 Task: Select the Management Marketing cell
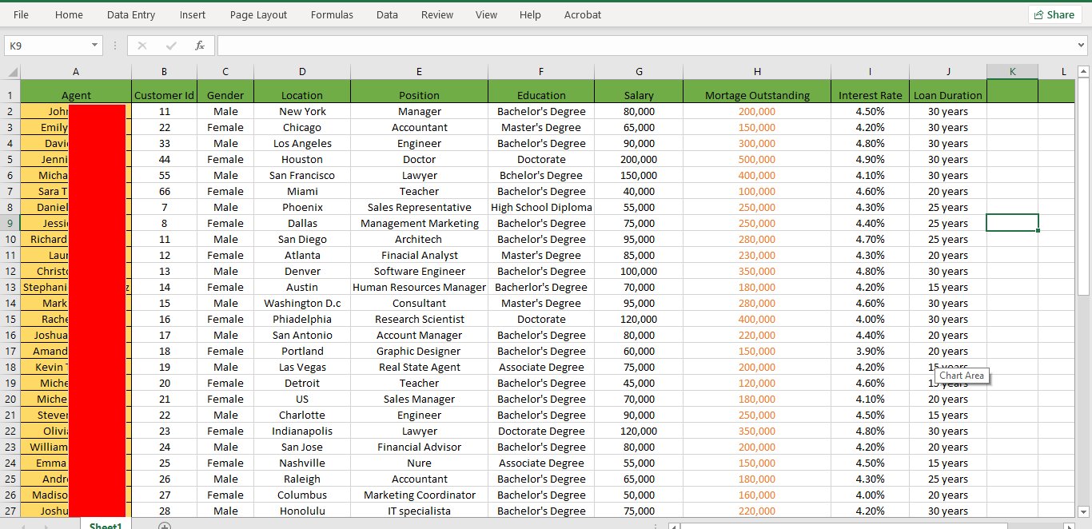coord(419,223)
